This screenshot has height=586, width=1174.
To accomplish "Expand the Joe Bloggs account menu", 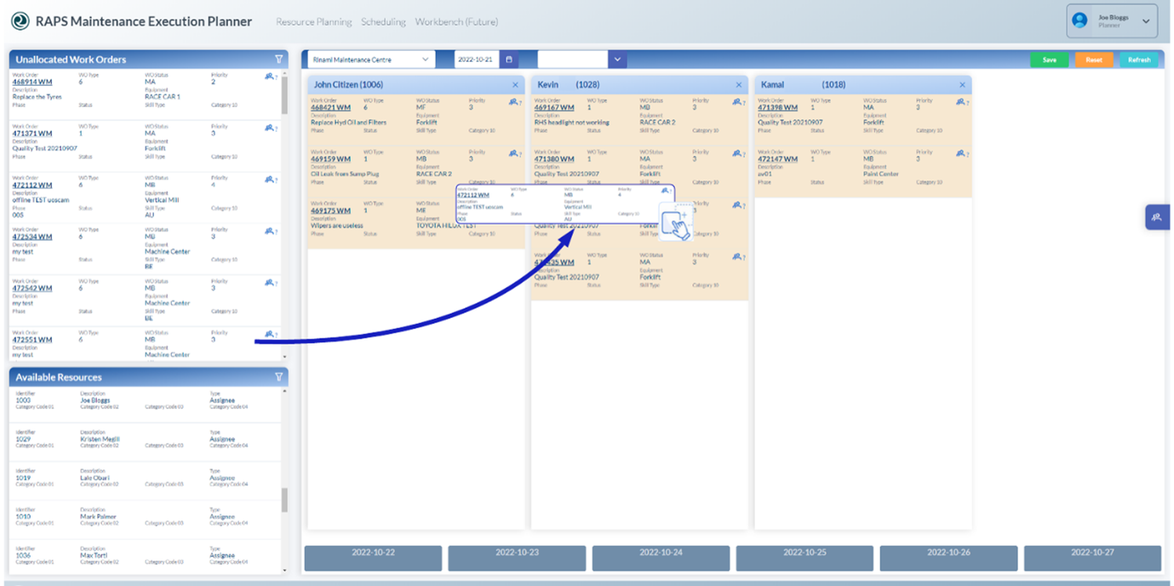I will (x=1144, y=21).
